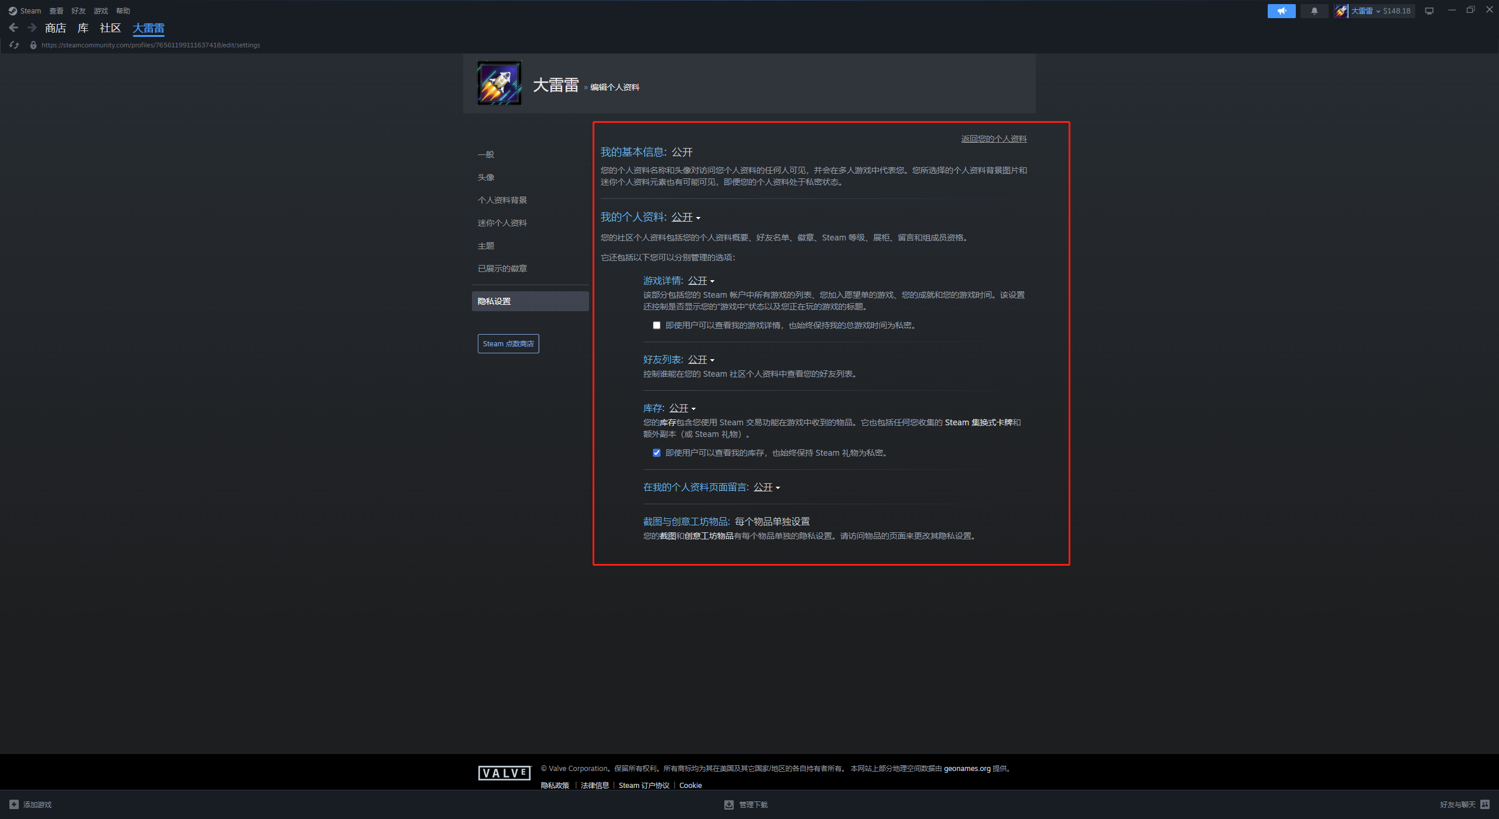Click 管理下载 in the bottom bar
The height and width of the screenshot is (819, 1499).
click(x=753, y=805)
